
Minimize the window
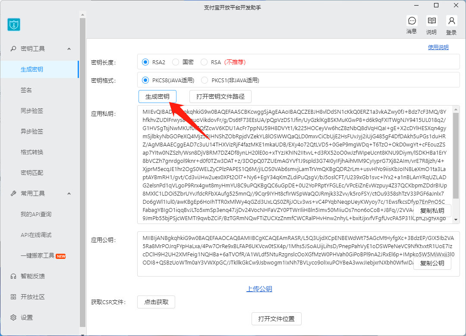(416, 5)
